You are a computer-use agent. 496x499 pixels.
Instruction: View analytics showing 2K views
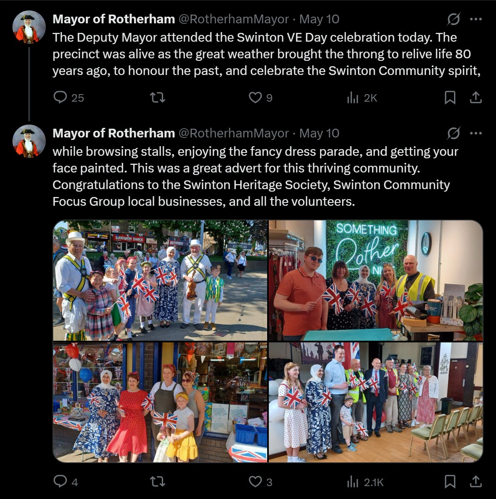click(x=362, y=97)
